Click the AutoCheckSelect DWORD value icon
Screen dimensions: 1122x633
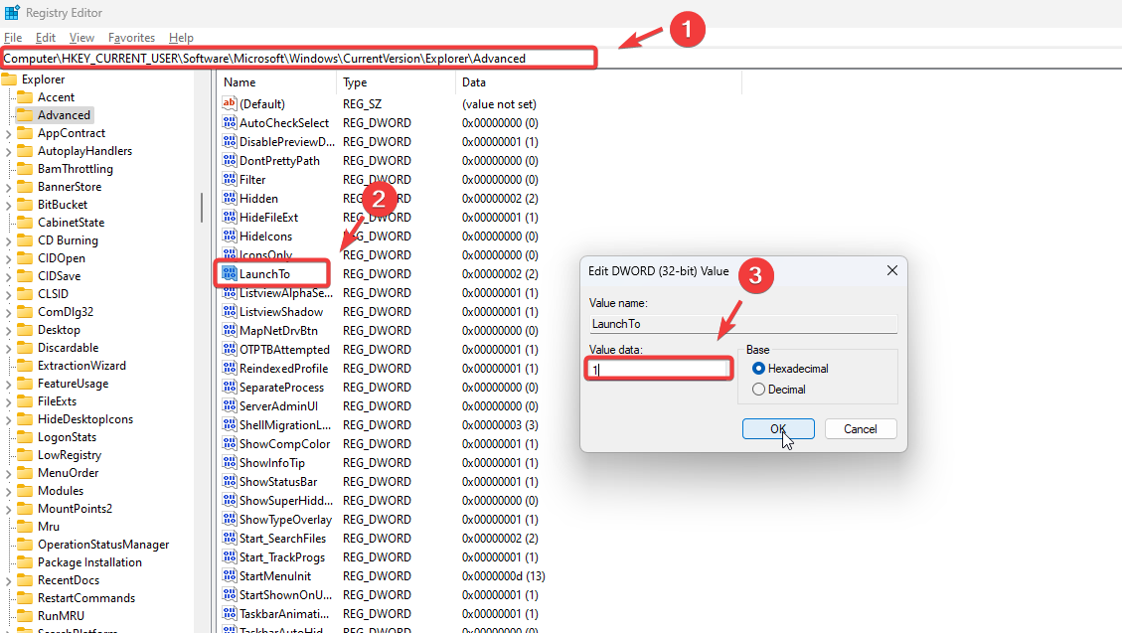[229, 122]
